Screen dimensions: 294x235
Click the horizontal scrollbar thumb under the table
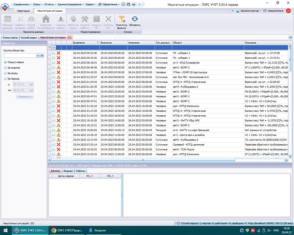143,160
